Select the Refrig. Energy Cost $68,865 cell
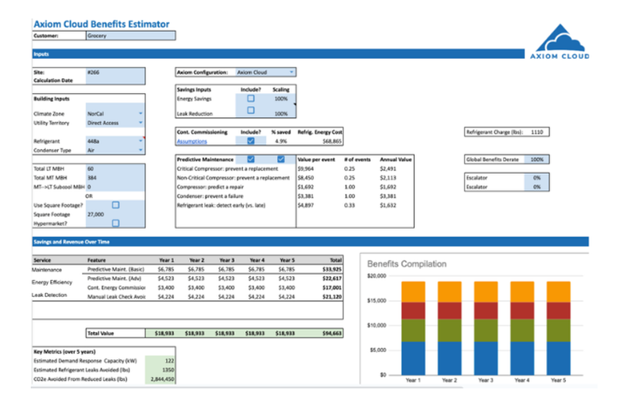 (x=332, y=141)
